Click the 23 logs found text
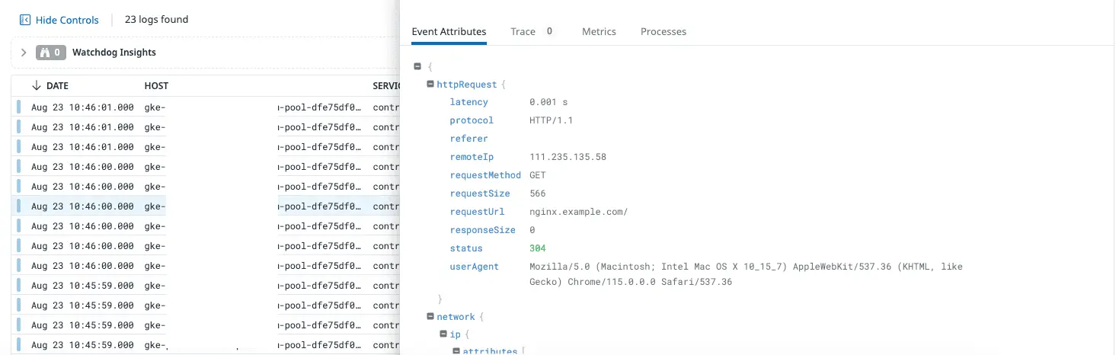 pos(156,20)
